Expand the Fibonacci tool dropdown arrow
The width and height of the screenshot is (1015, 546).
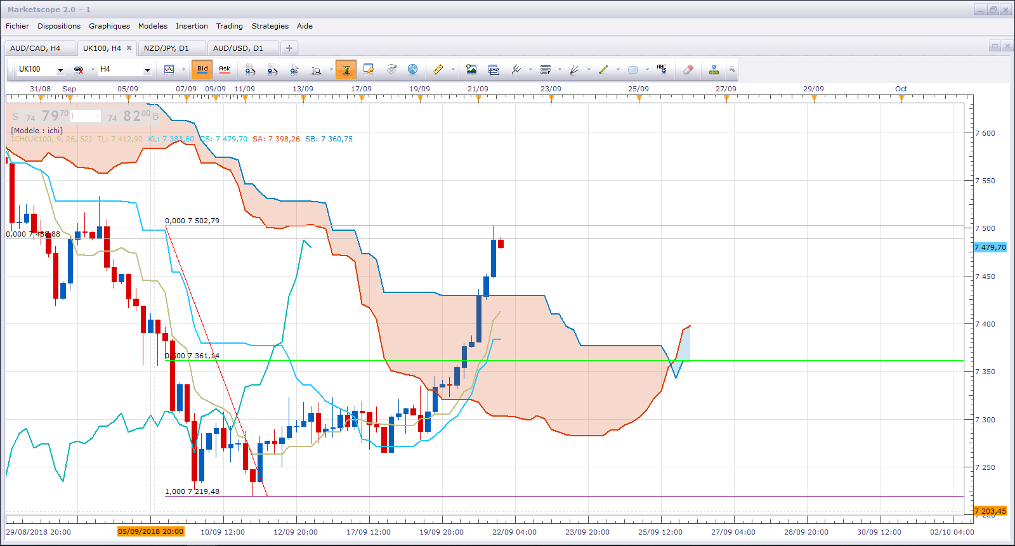pos(560,70)
